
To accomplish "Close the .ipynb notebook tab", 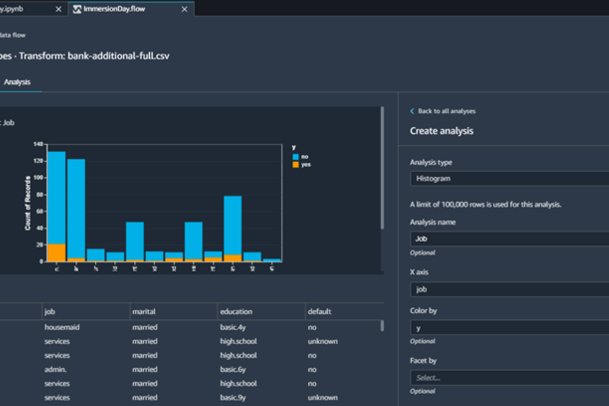I will [58, 9].
